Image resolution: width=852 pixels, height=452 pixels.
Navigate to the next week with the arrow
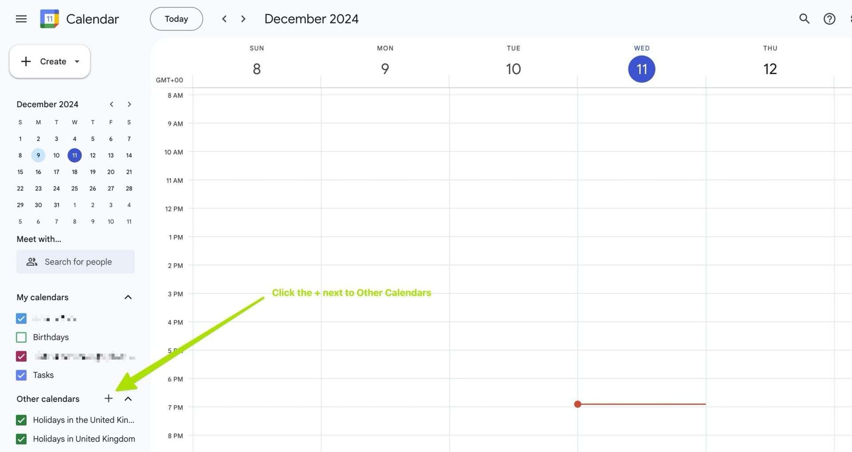coord(243,19)
